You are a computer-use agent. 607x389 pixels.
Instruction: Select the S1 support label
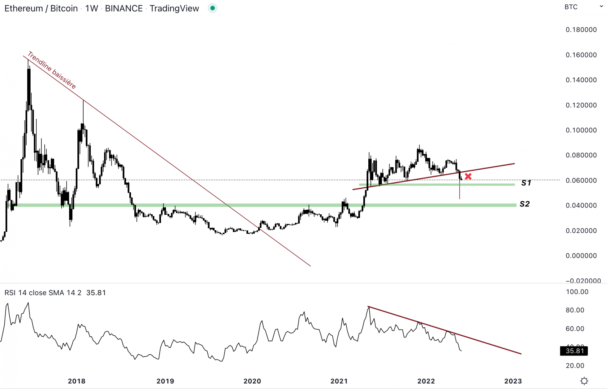coord(526,183)
